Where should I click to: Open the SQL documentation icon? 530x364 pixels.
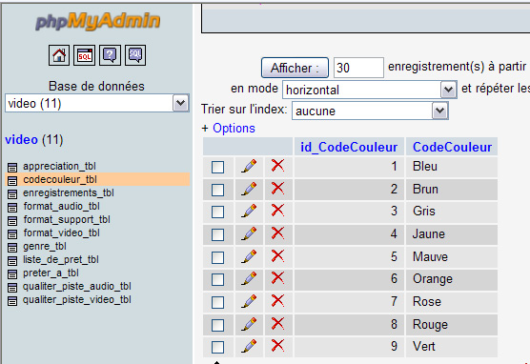tap(135, 55)
